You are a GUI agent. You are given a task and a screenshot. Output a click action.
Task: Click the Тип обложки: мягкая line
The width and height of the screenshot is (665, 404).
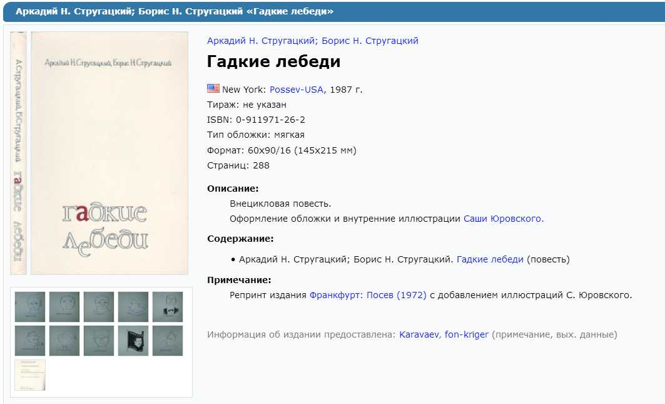pyautogui.click(x=256, y=135)
